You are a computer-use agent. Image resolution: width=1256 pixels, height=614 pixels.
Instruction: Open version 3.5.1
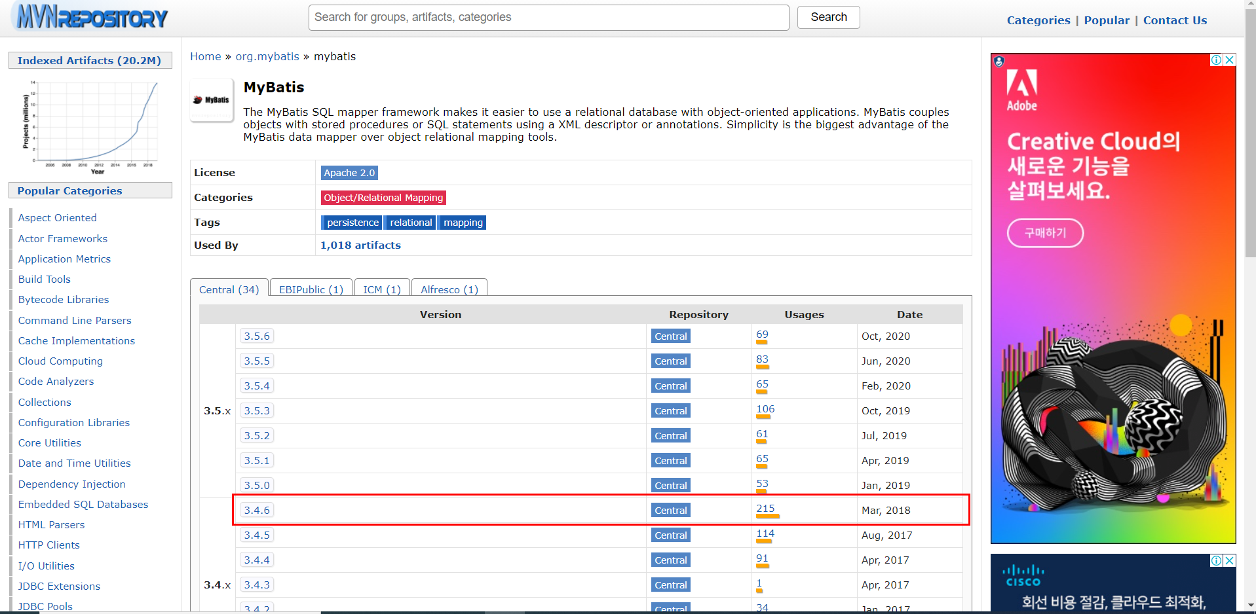(x=257, y=460)
